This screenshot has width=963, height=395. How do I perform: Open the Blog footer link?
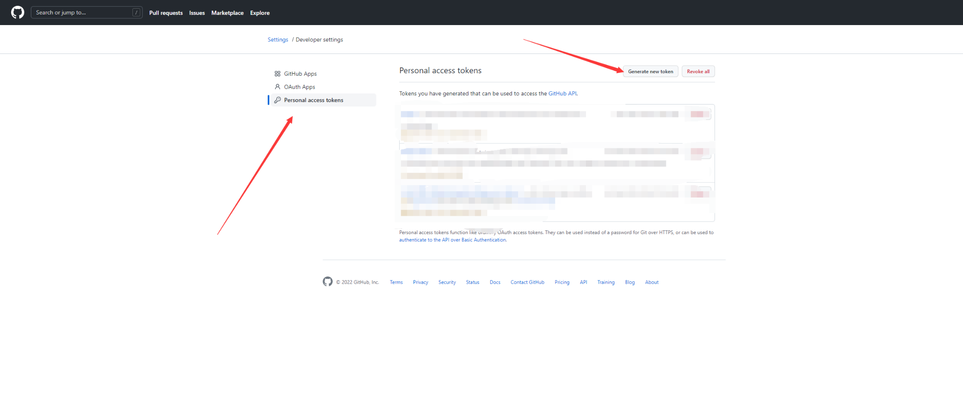click(x=630, y=282)
